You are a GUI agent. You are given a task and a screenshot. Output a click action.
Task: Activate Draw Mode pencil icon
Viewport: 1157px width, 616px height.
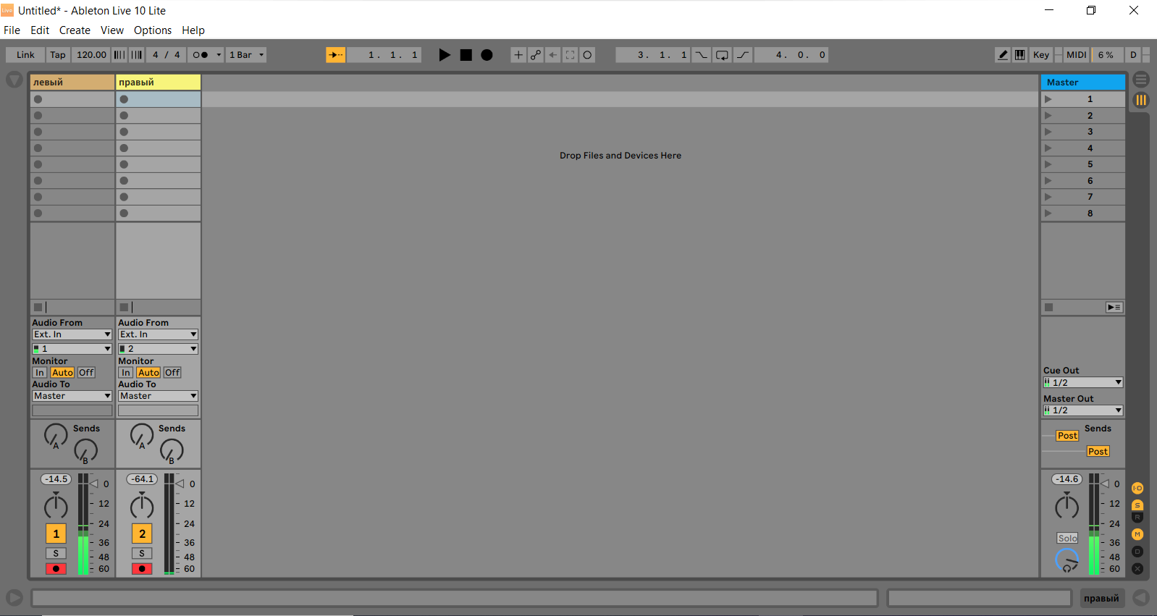[x=1003, y=55]
